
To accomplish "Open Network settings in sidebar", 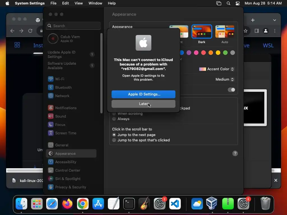I will (x=71, y=96).
